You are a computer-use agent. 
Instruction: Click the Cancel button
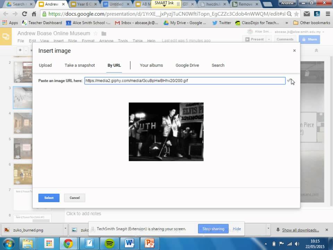pos(75,198)
